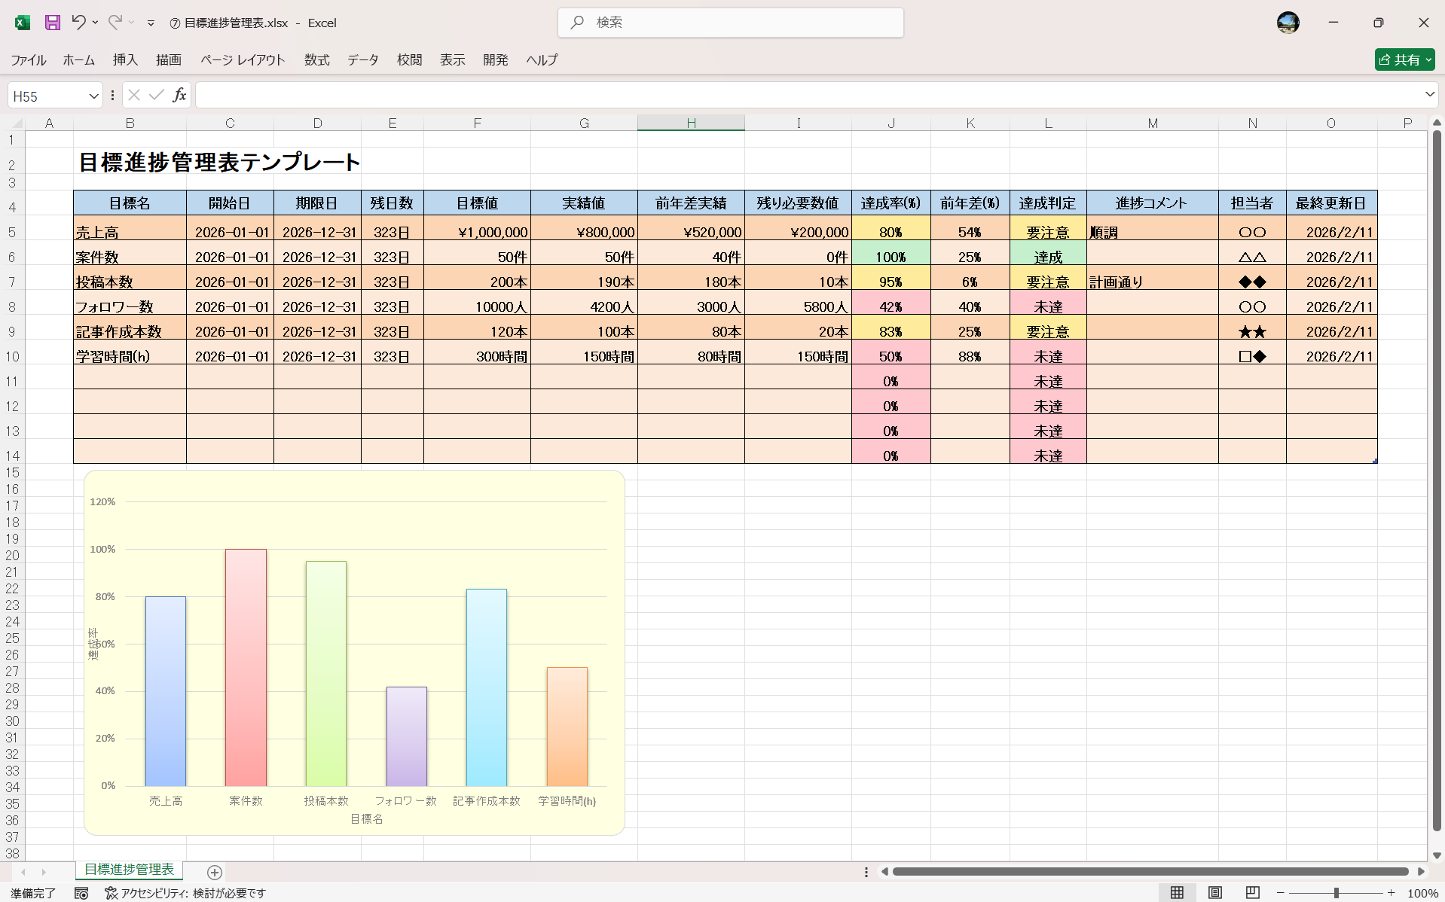This screenshot has height=902, width=1445.
Task: Add a new sheet with the plus button
Action: coord(214,872)
